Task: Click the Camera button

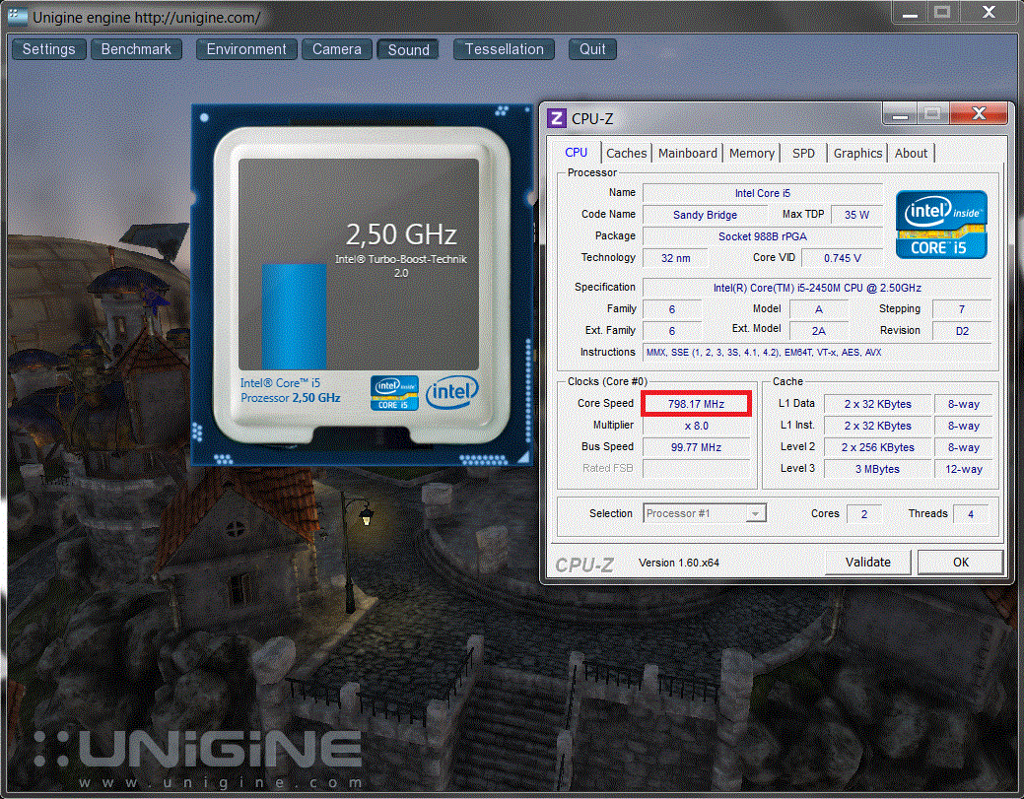Action: coord(336,49)
